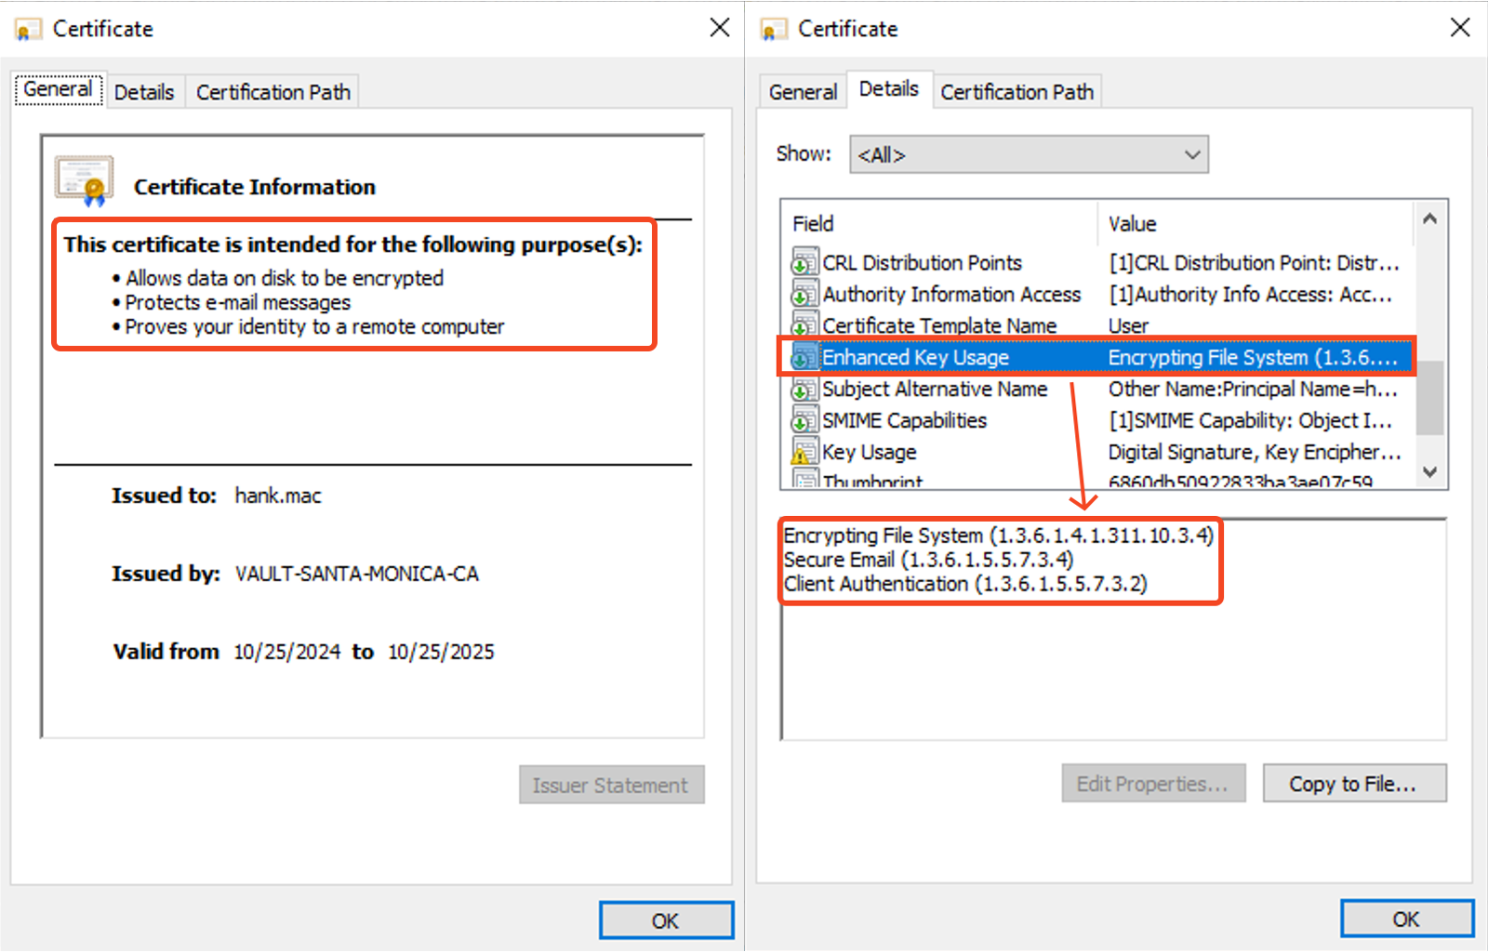Click the Certificate Template Name field icon
Image resolution: width=1488 pixels, height=952 pixels.
coord(803,325)
